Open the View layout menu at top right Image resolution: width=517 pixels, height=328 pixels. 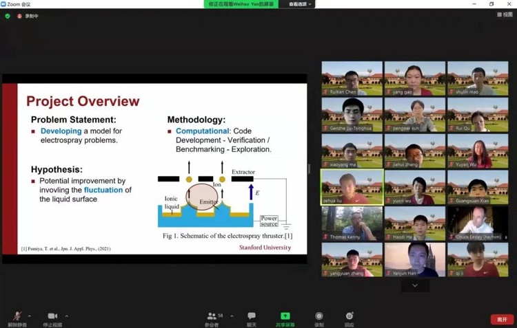[x=504, y=14]
